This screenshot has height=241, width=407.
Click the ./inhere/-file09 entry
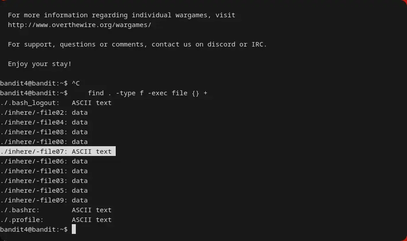pyautogui.click(x=44, y=200)
